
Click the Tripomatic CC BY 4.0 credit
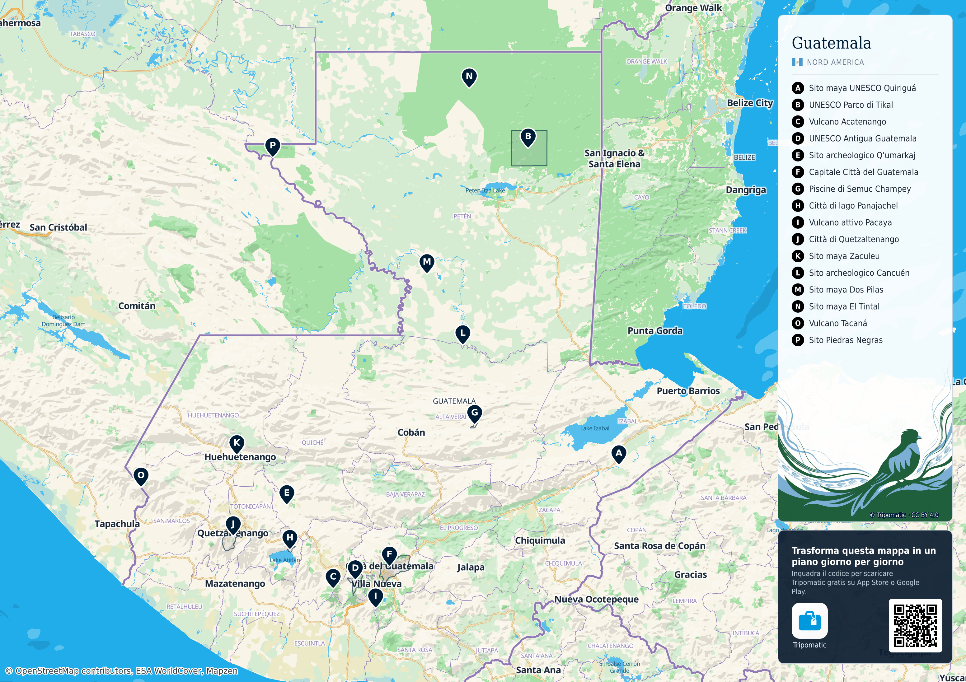coord(904,515)
